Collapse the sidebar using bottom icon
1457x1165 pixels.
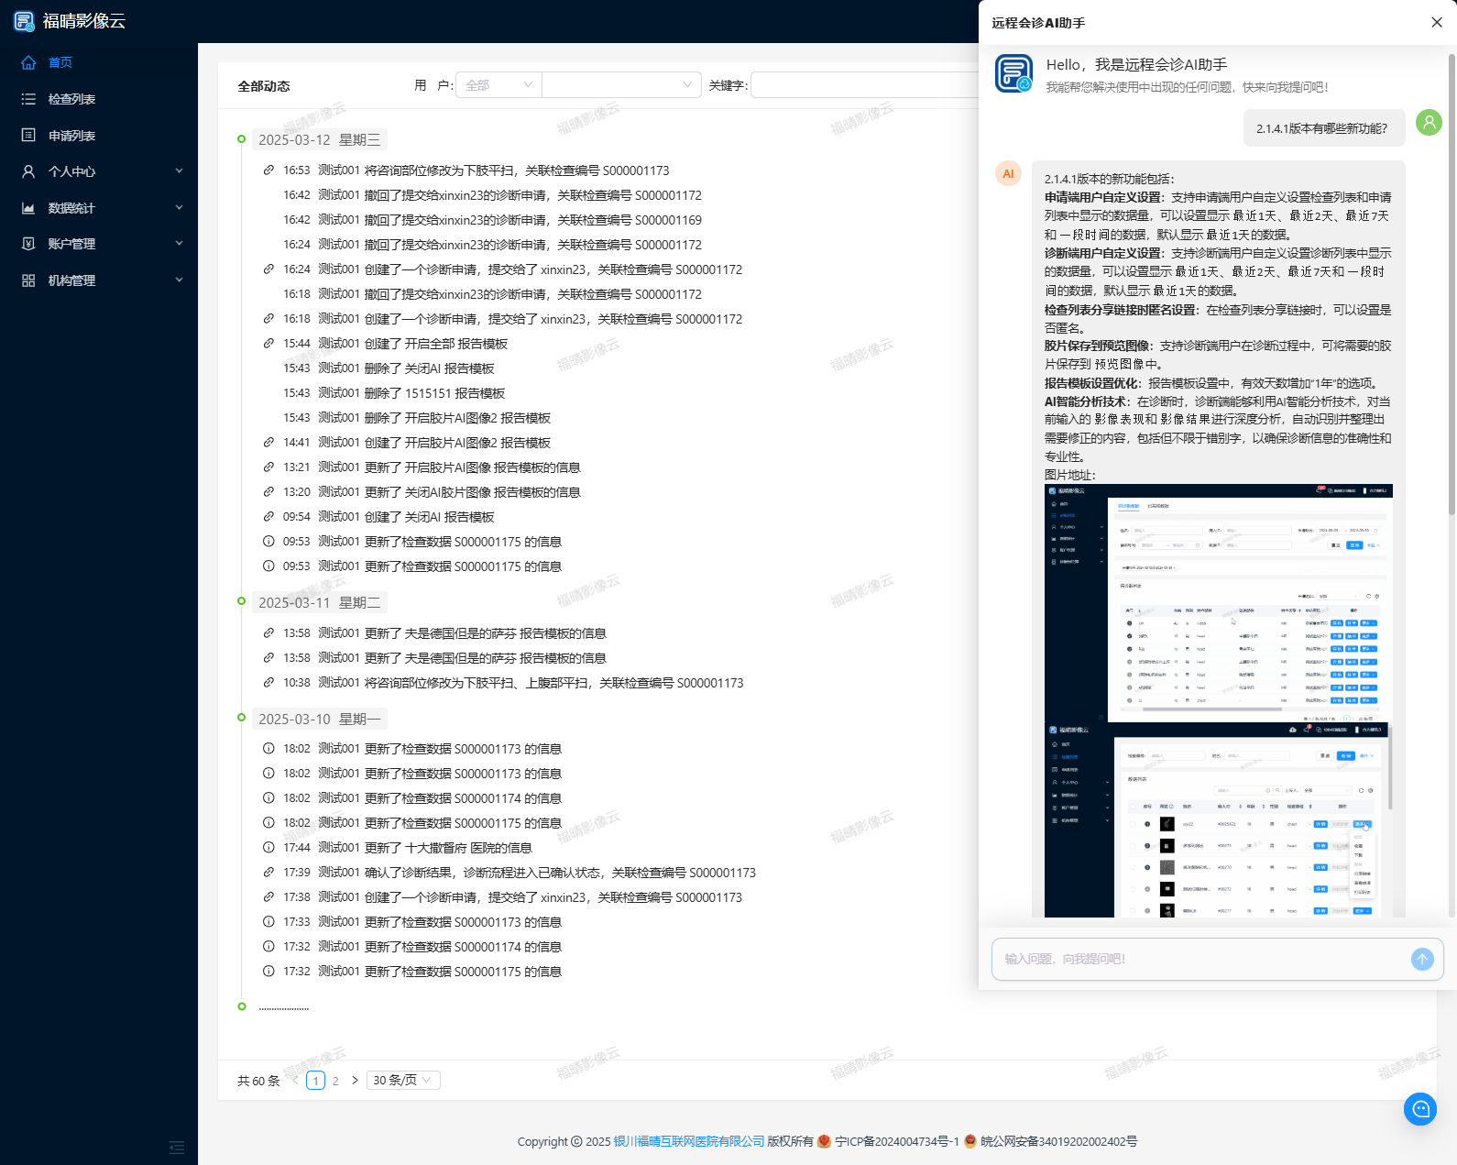pos(177,1148)
